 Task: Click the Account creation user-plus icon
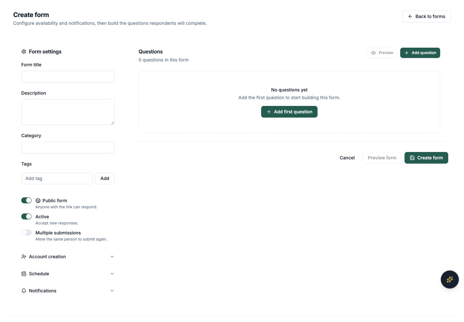pyautogui.click(x=24, y=257)
